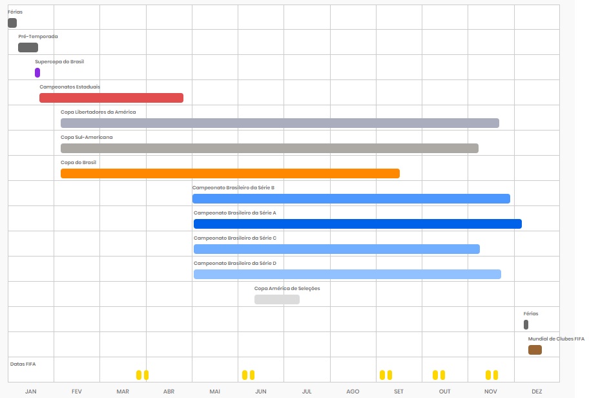Click the light blue Série D bar
Screen dimensions: 589x398
(x=347, y=275)
